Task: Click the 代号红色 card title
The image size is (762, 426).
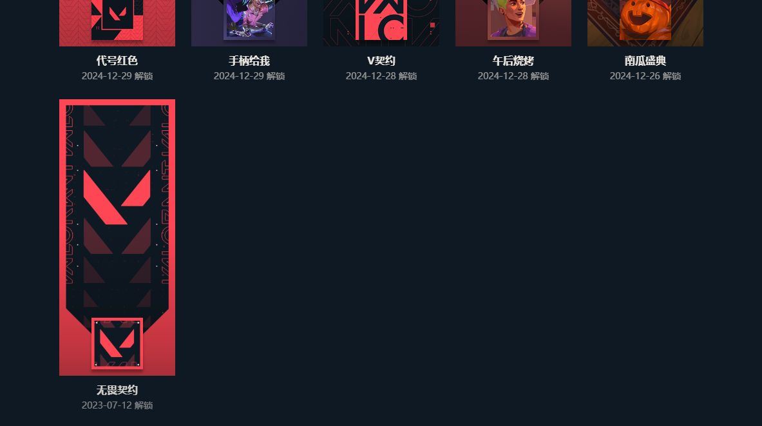Action: pyautogui.click(x=117, y=61)
